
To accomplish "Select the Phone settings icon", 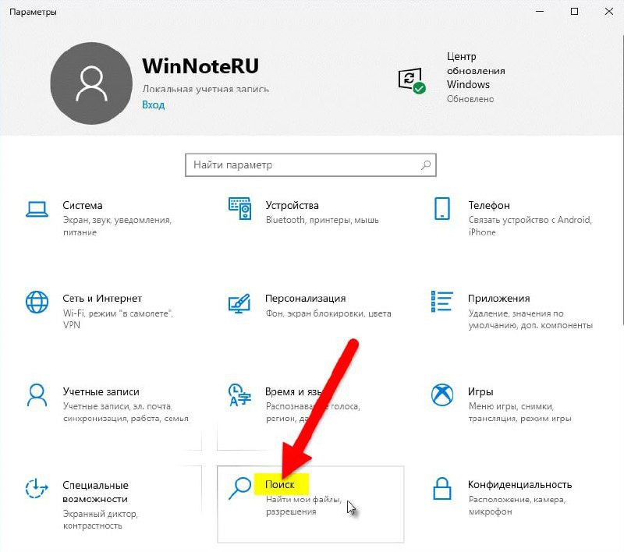I will (x=442, y=208).
